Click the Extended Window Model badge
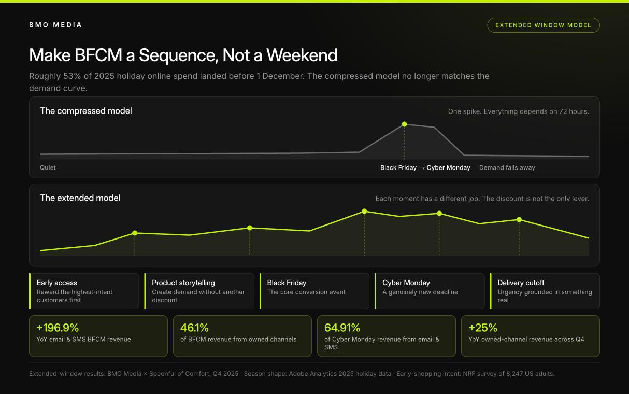 544,25
